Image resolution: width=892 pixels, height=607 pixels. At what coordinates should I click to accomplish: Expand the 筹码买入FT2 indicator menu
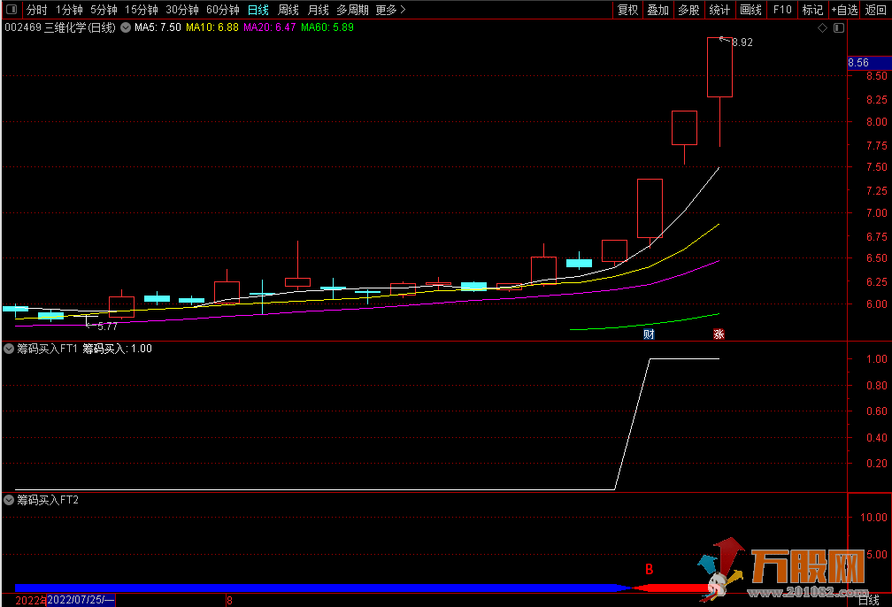pos(9,500)
